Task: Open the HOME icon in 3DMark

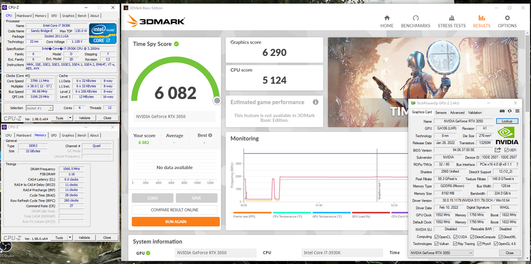Action: pyautogui.click(x=387, y=18)
